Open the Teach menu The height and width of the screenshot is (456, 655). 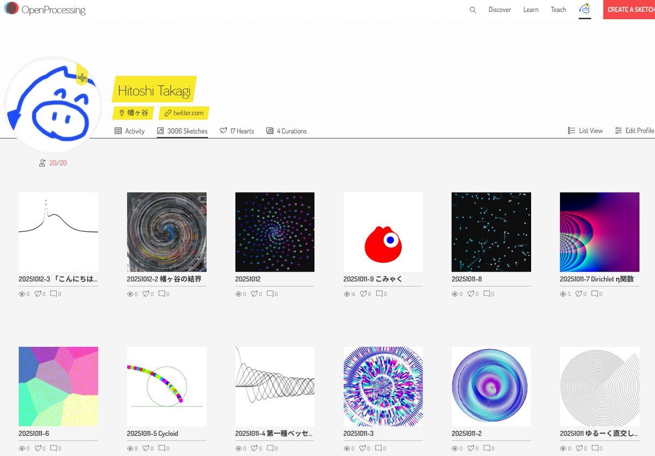point(558,10)
